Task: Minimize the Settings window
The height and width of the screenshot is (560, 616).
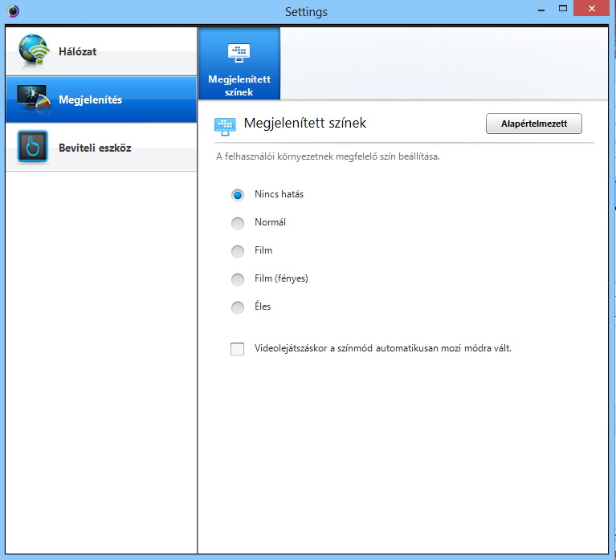Action: 541,10
